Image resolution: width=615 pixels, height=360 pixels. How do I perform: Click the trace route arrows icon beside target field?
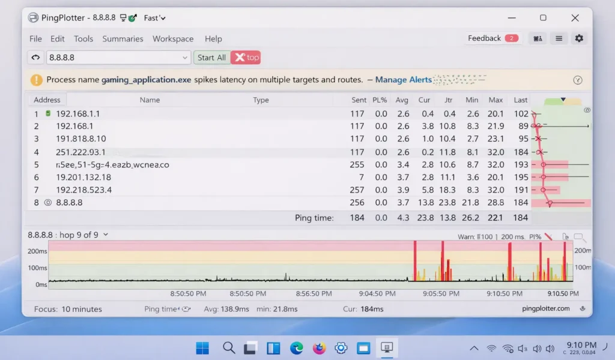click(x=35, y=58)
